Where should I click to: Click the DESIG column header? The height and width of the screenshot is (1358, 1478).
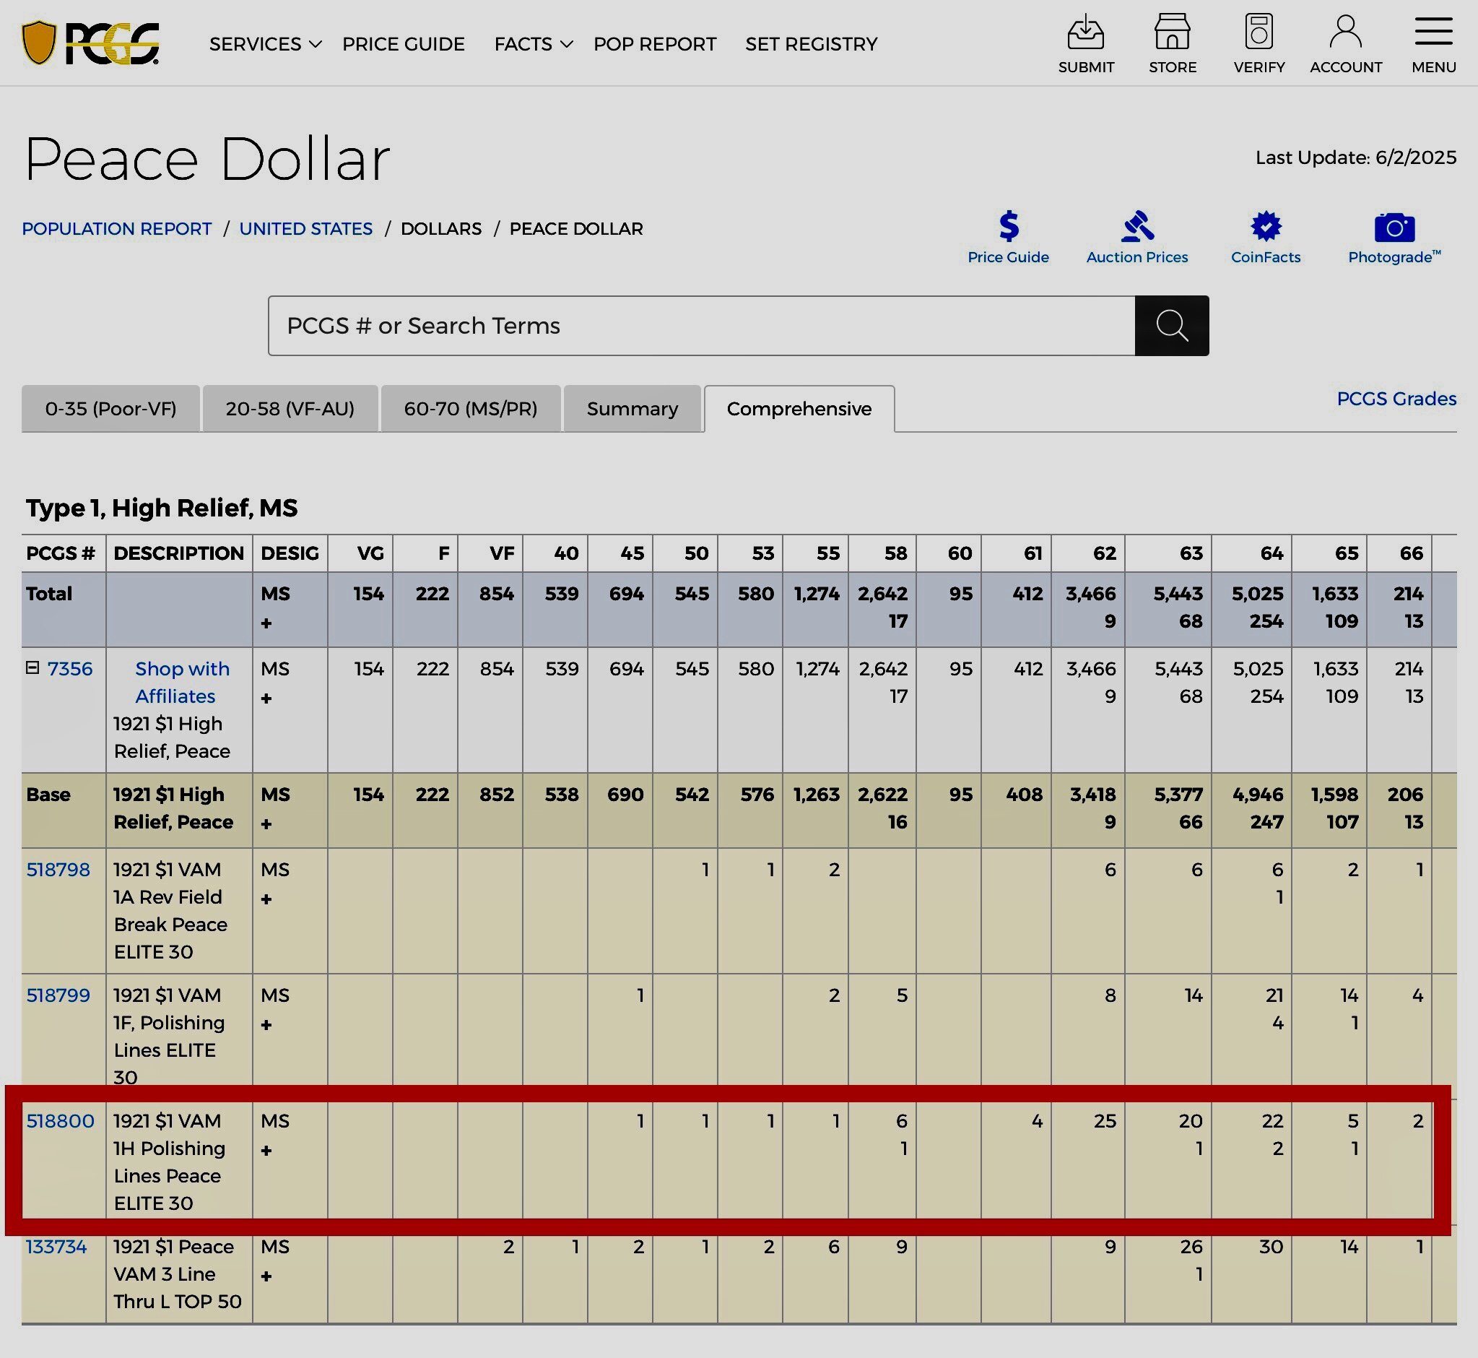(x=290, y=553)
